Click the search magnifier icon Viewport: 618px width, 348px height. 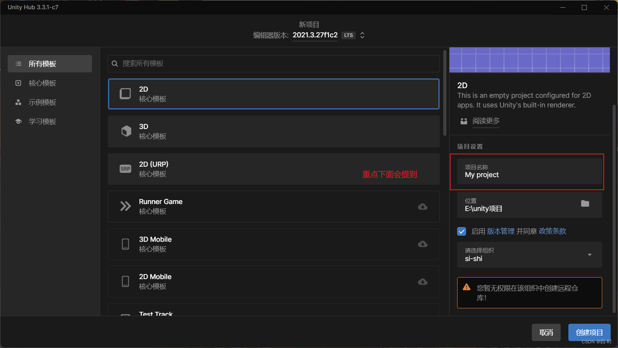click(x=115, y=64)
